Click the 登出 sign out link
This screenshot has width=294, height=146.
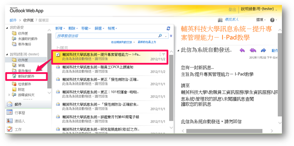coord(232,9)
